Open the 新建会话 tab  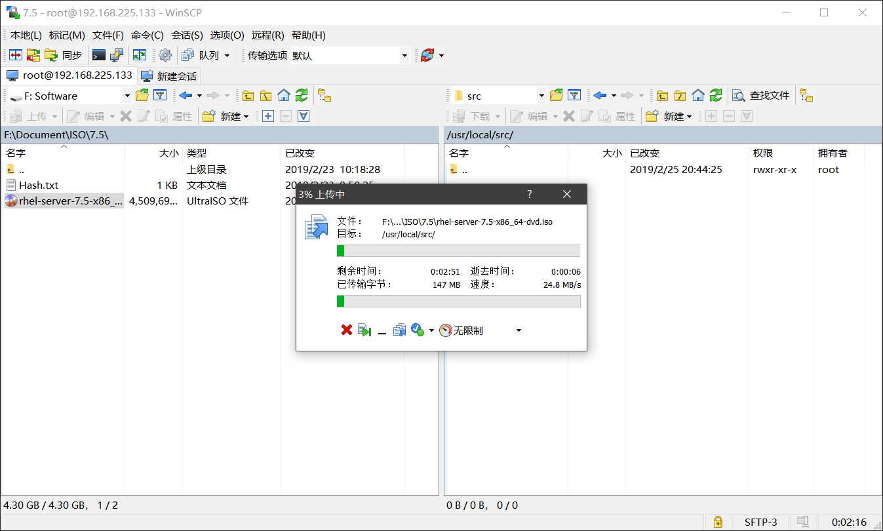coord(169,76)
